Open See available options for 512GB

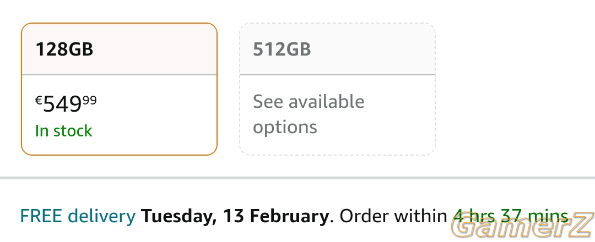pos(309,114)
